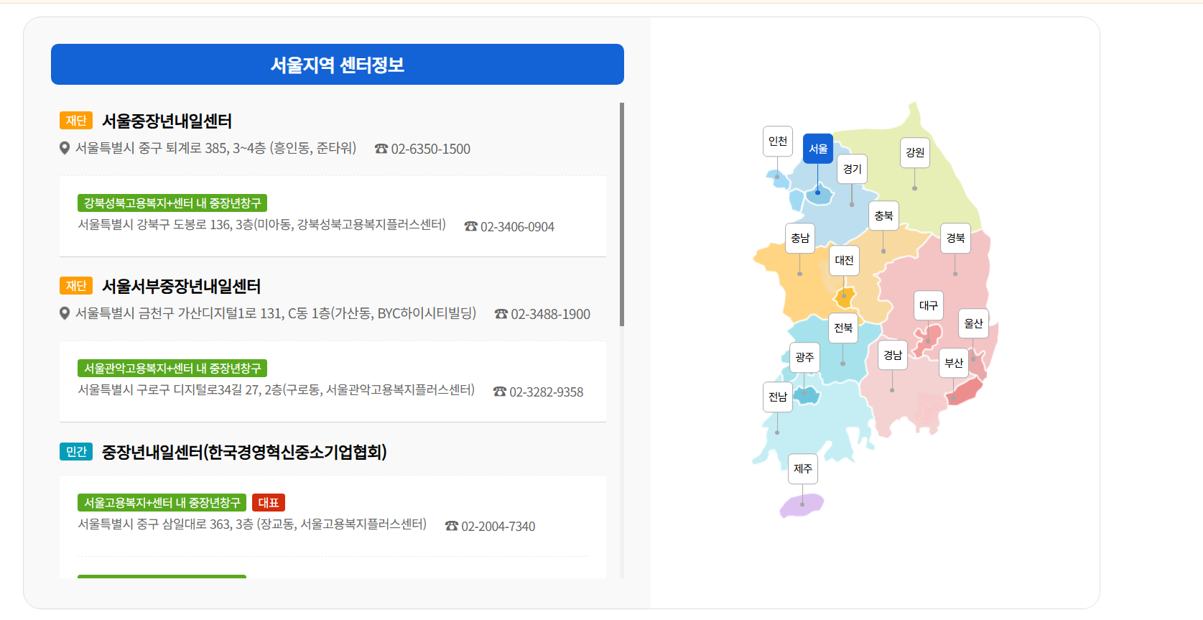The width and height of the screenshot is (1203, 620).
Task: Select 전북 region label on the map
Action: (x=843, y=328)
